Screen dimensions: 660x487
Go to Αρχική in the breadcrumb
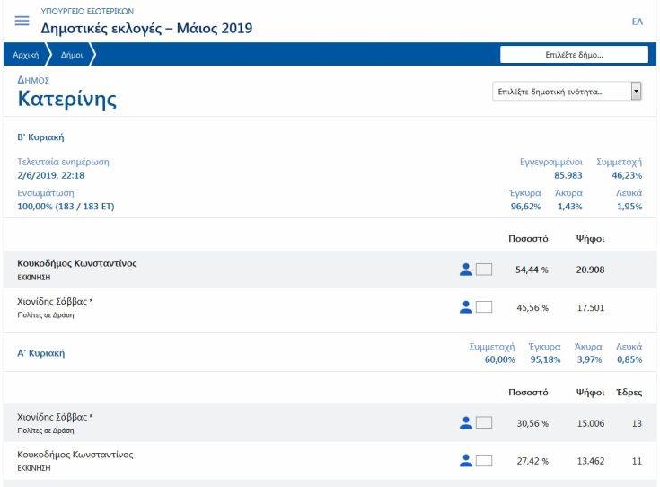pos(25,55)
